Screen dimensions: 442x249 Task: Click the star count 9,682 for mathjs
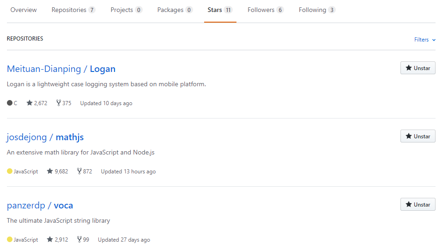click(x=58, y=172)
